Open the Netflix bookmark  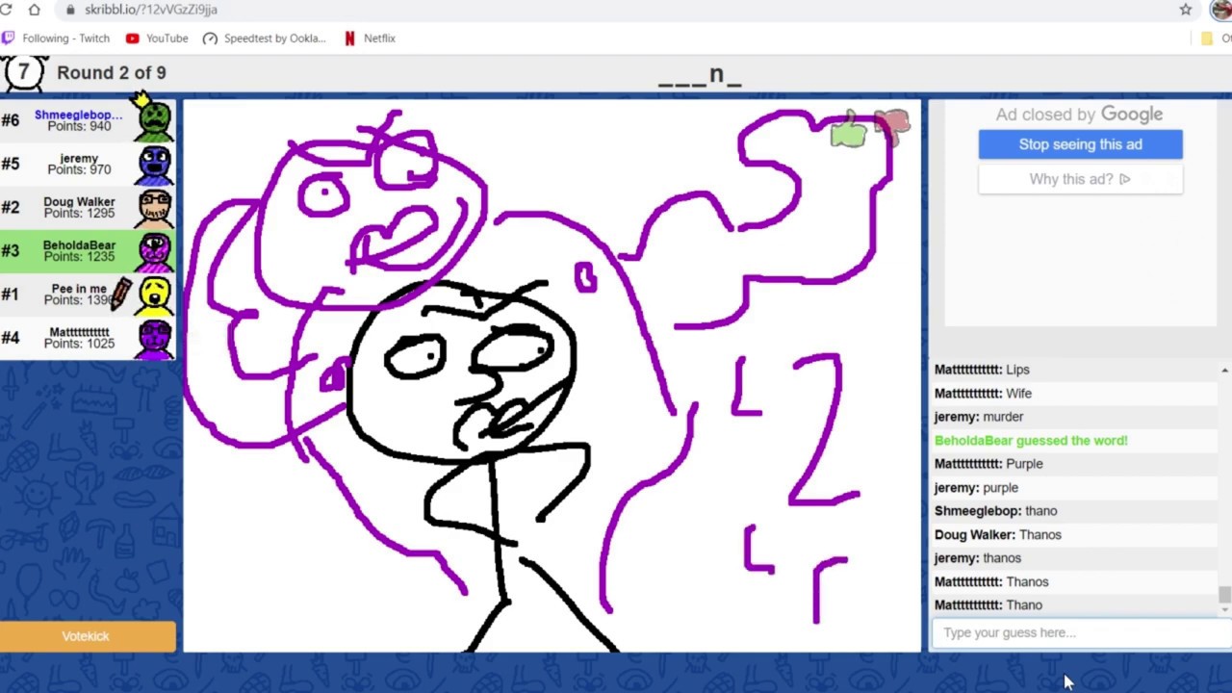pos(370,38)
